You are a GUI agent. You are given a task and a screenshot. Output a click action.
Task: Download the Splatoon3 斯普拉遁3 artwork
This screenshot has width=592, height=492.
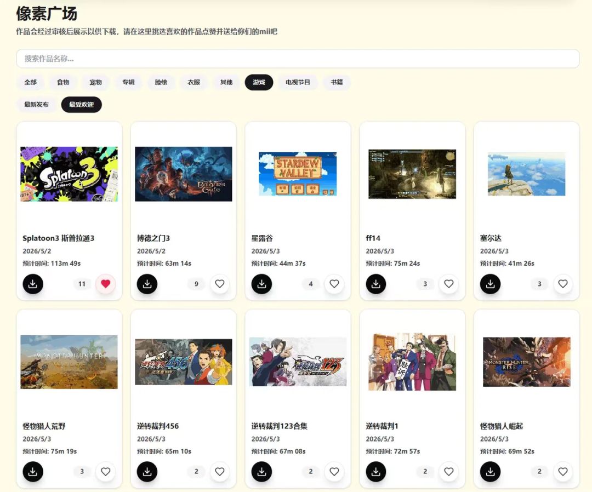[x=33, y=284]
